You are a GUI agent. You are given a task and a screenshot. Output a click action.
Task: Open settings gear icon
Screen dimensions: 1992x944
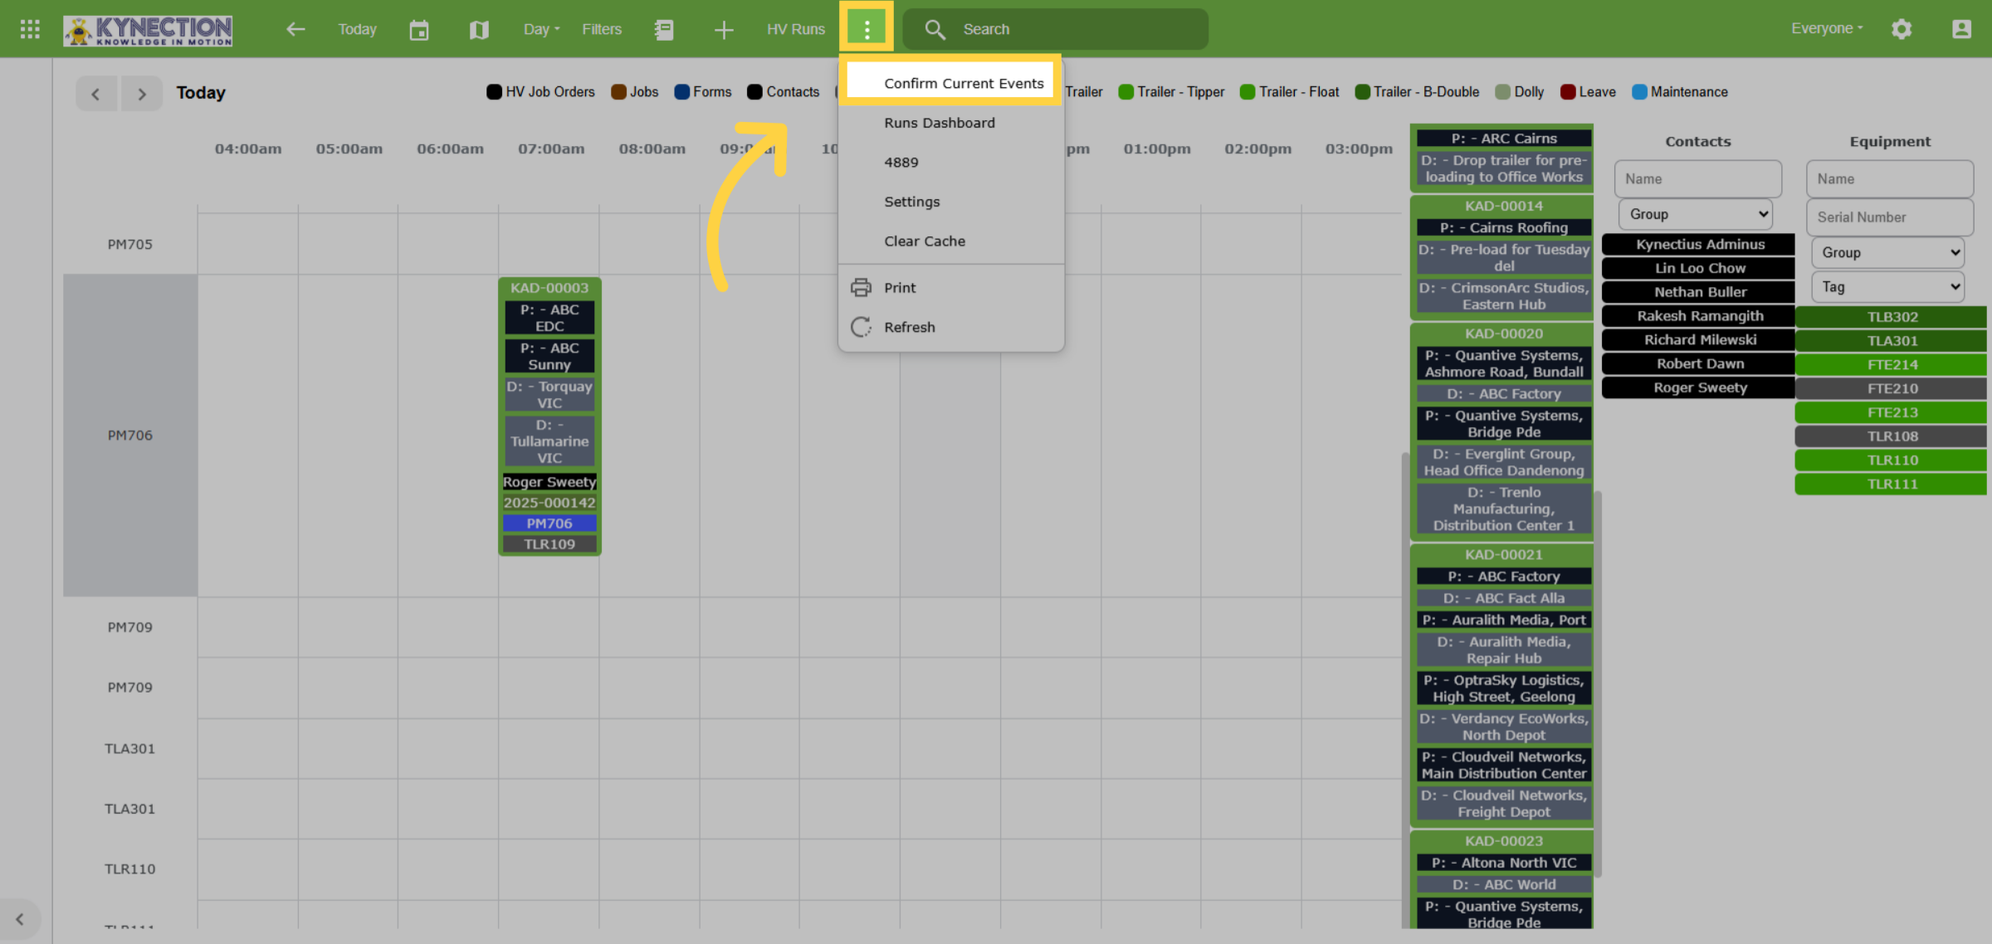tap(1902, 29)
